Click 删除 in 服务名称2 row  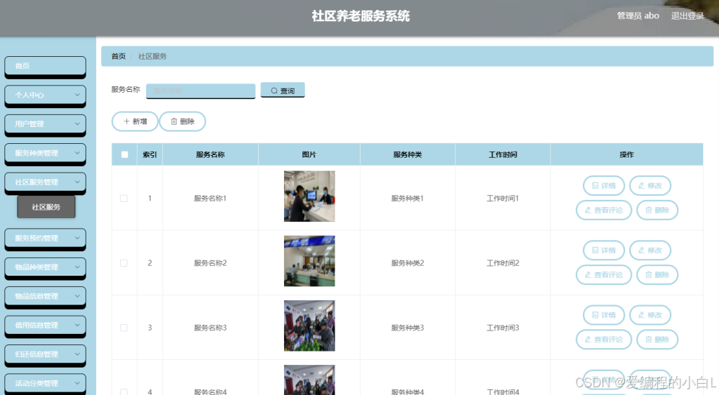coord(657,275)
